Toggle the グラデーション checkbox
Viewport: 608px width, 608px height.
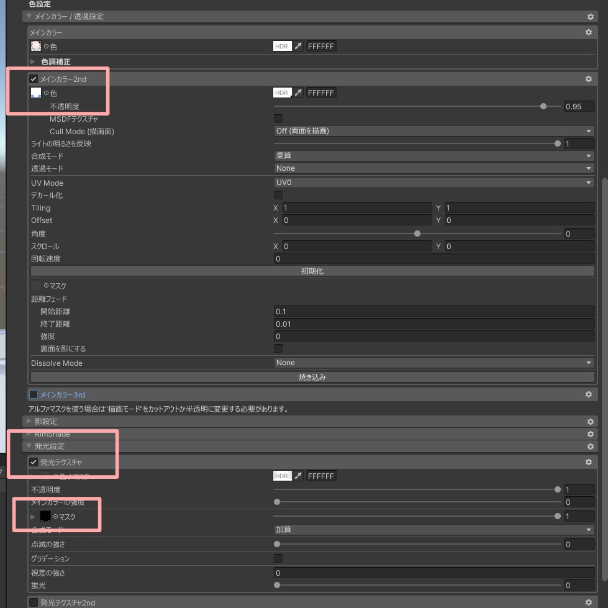(x=278, y=558)
